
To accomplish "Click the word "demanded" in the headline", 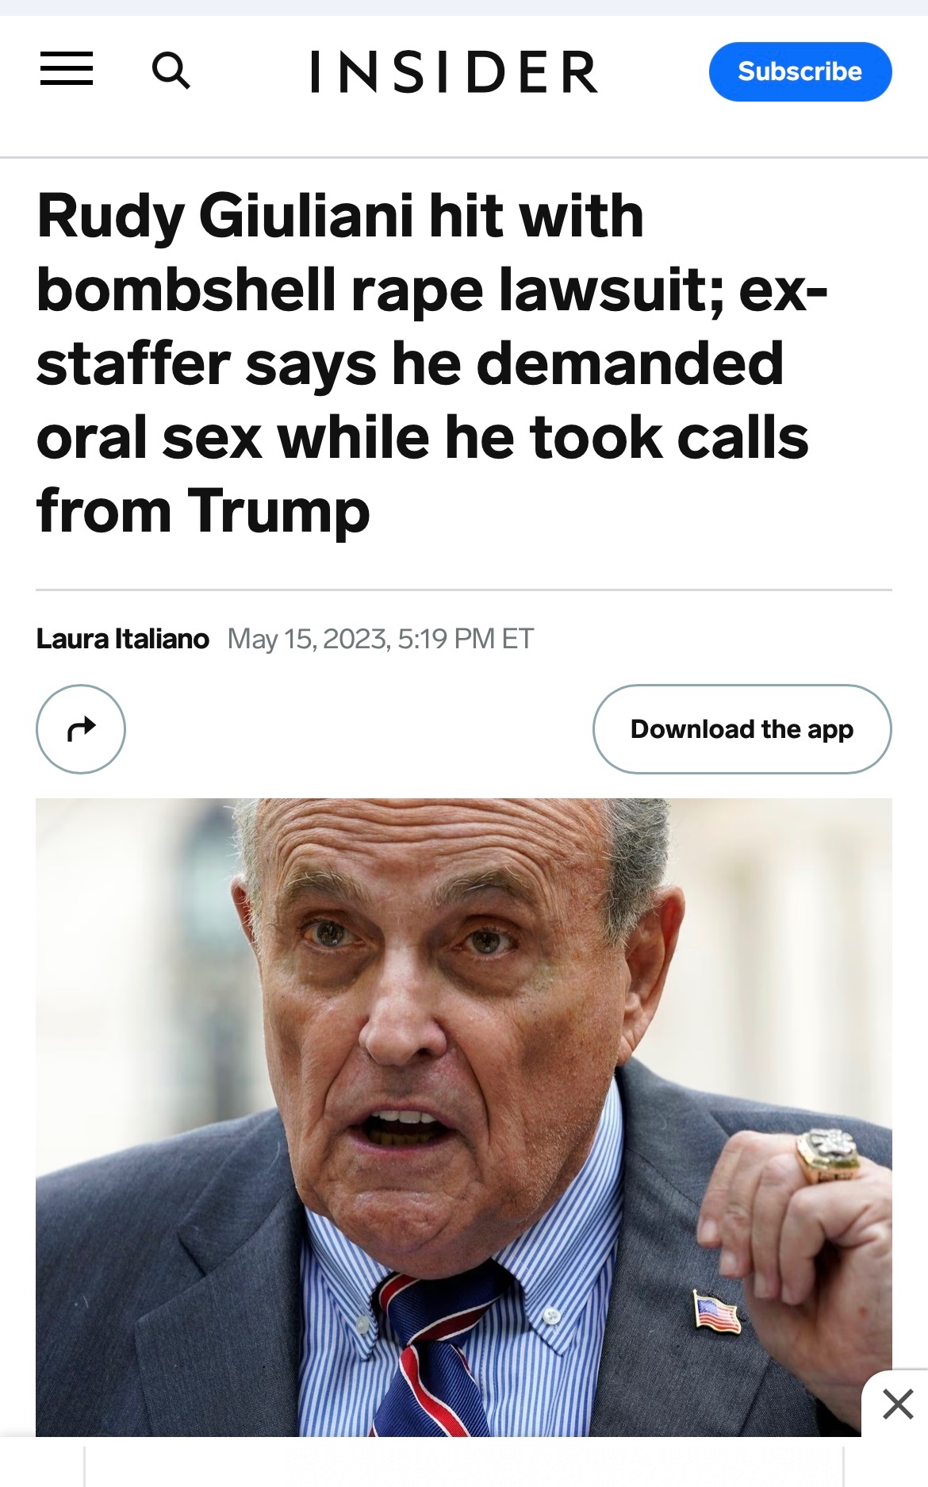I will coord(630,363).
